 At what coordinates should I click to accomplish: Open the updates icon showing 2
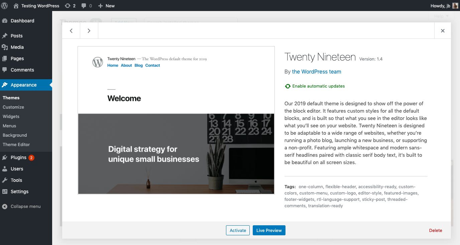[x=68, y=6]
